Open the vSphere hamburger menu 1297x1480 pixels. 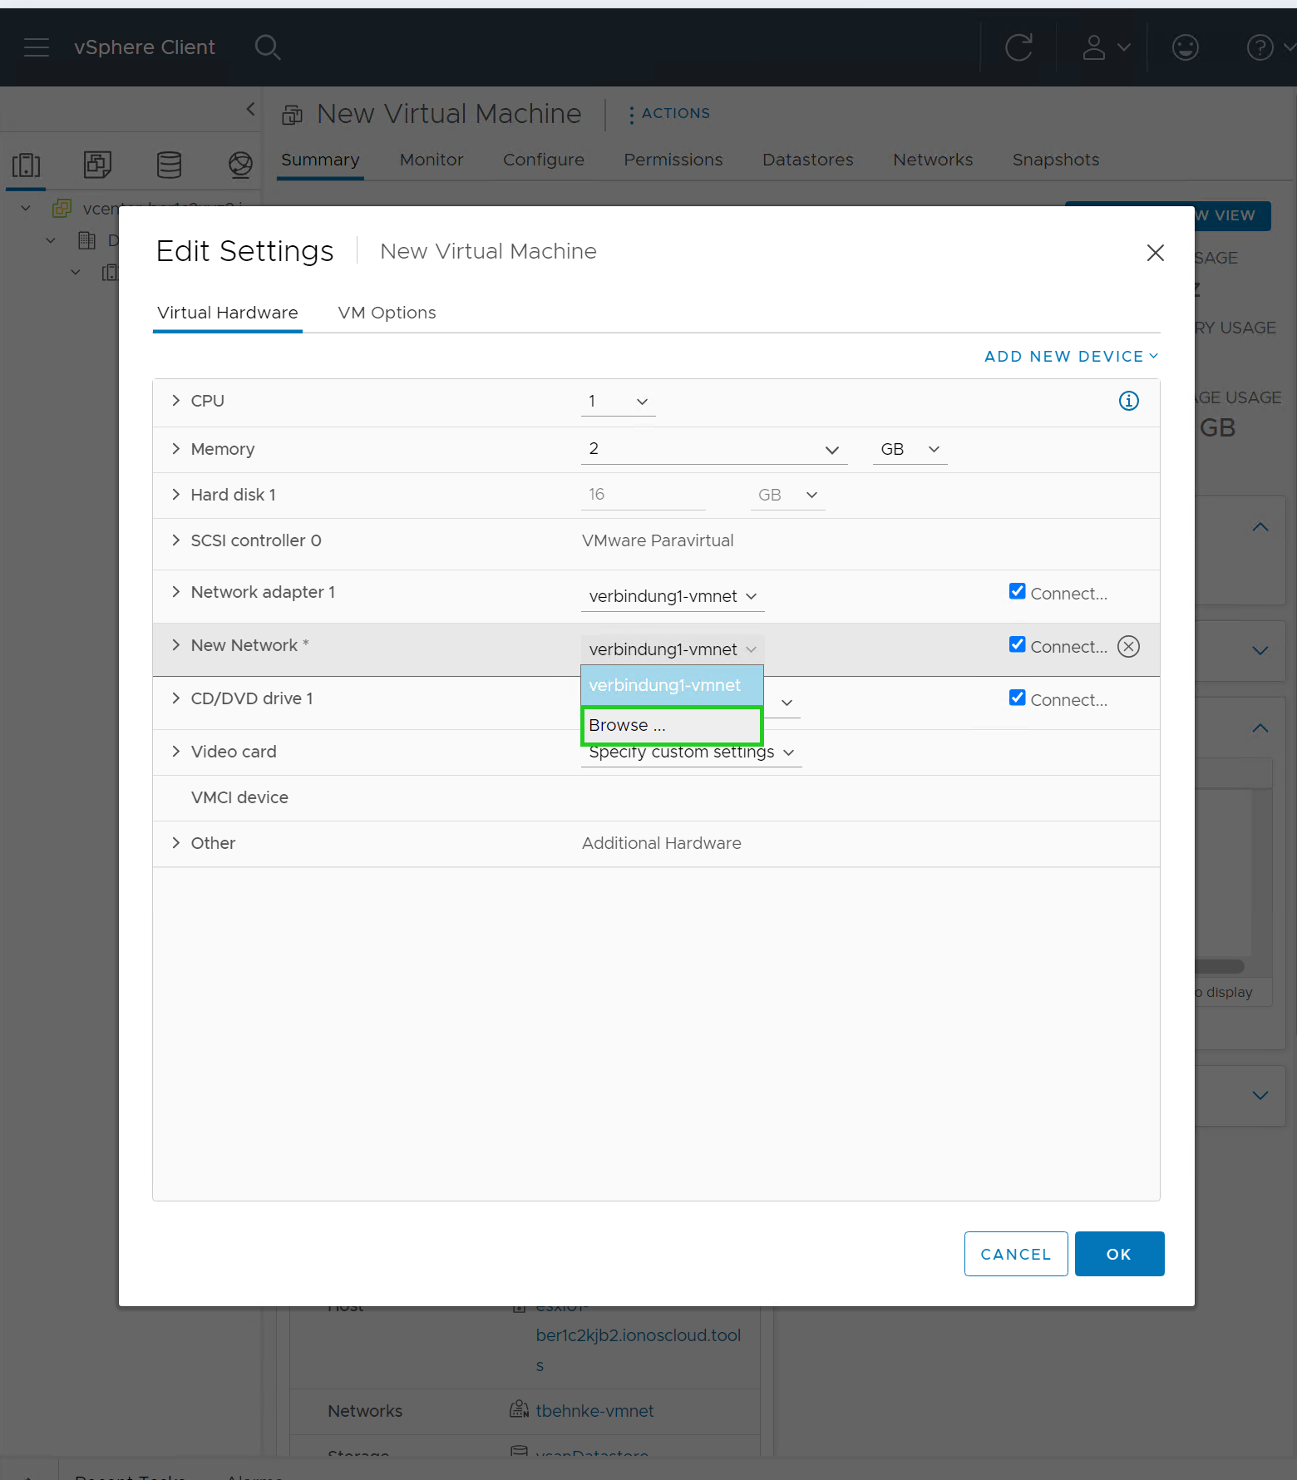coord(37,47)
